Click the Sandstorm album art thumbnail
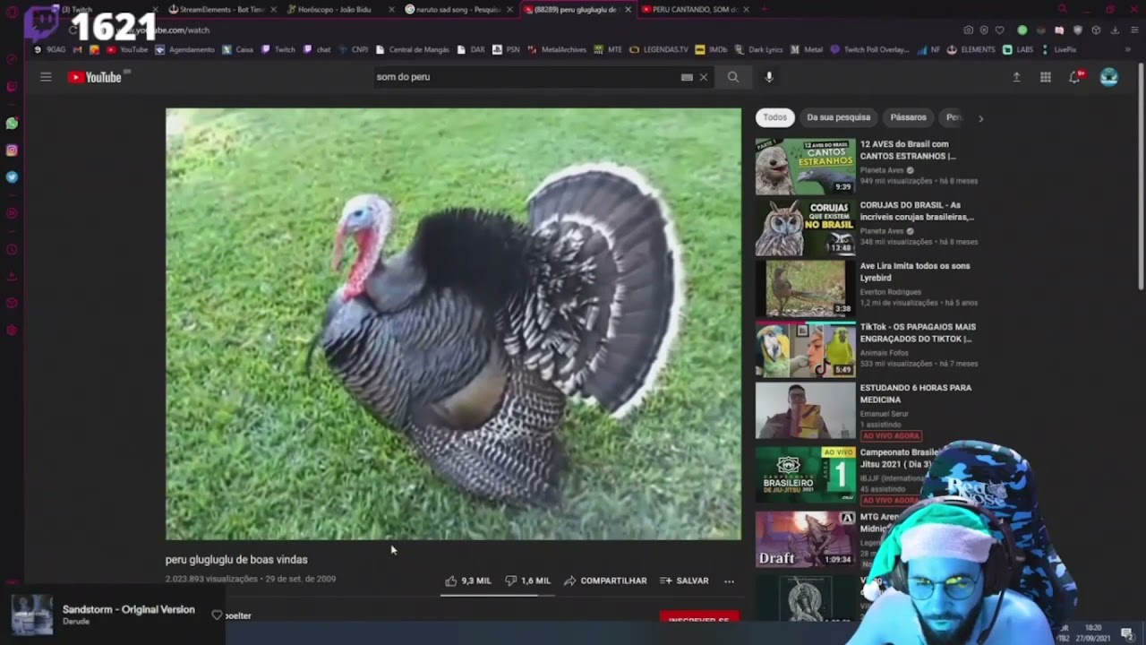The width and height of the screenshot is (1146, 645). point(31,615)
